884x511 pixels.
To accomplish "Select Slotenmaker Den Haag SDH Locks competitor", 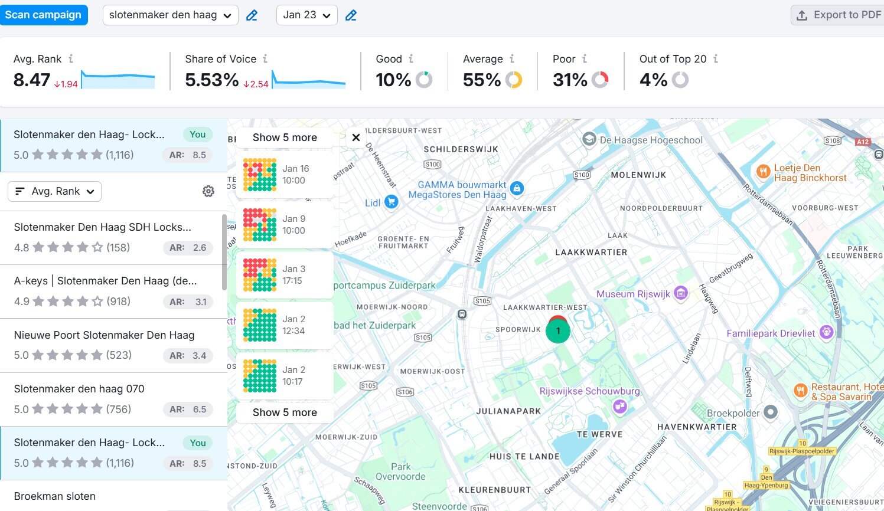I will click(110, 237).
